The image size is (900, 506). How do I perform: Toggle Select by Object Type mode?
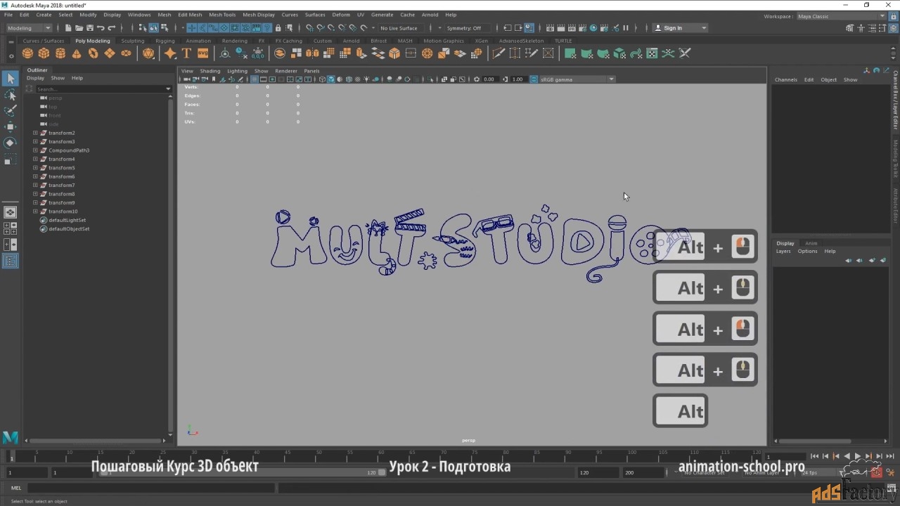coord(153,28)
